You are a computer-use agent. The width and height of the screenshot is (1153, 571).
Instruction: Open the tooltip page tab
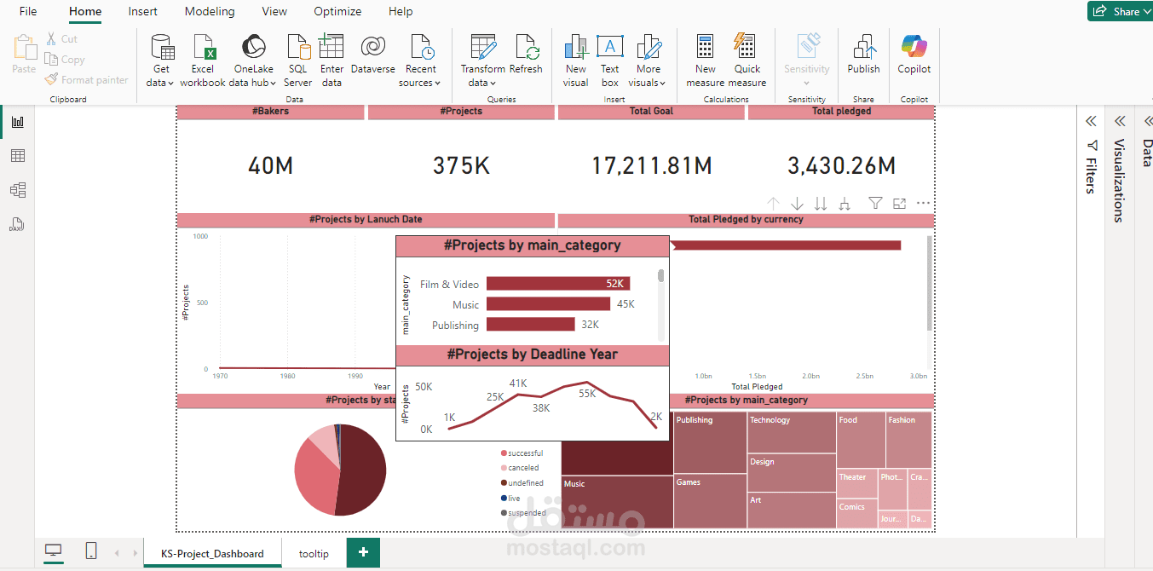pyautogui.click(x=314, y=553)
